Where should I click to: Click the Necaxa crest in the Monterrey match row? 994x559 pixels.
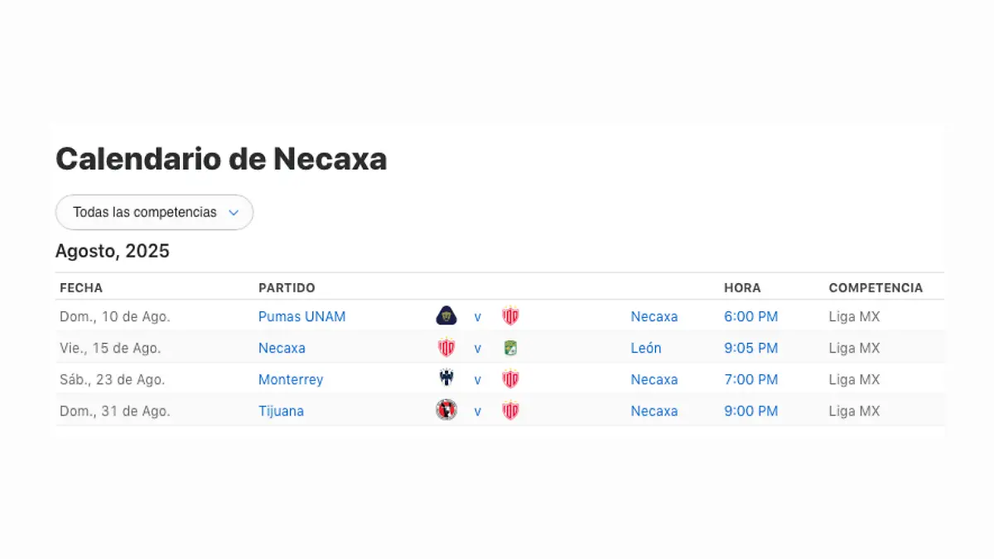pos(510,379)
